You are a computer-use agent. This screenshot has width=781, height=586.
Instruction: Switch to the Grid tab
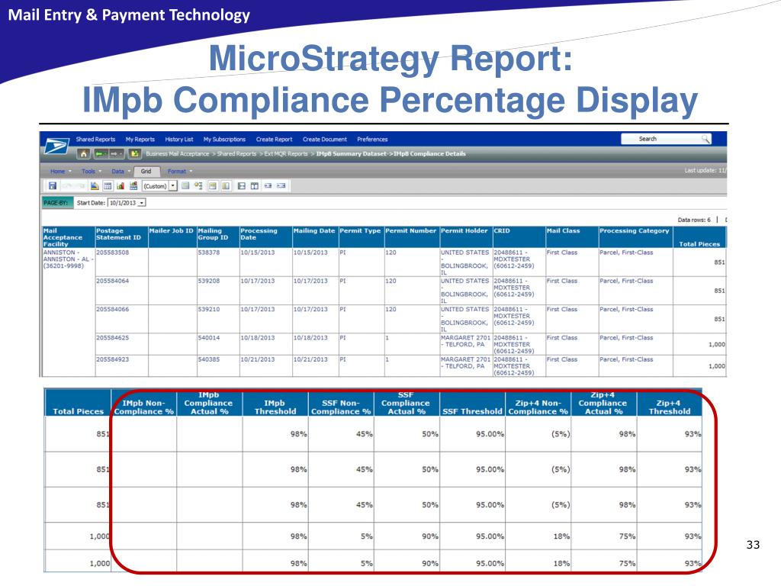coord(146,172)
